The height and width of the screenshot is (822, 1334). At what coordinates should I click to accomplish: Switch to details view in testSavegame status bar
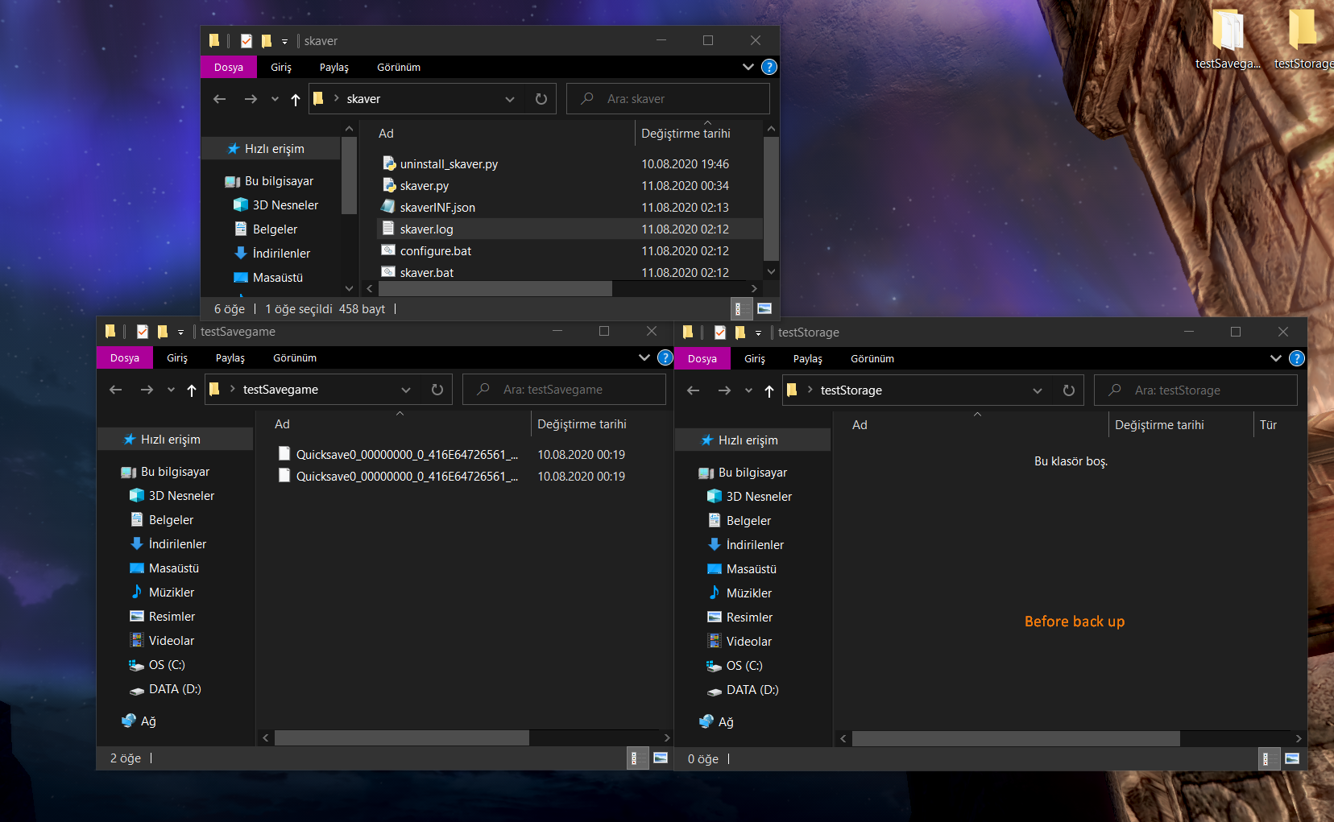[x=635, y=758]
